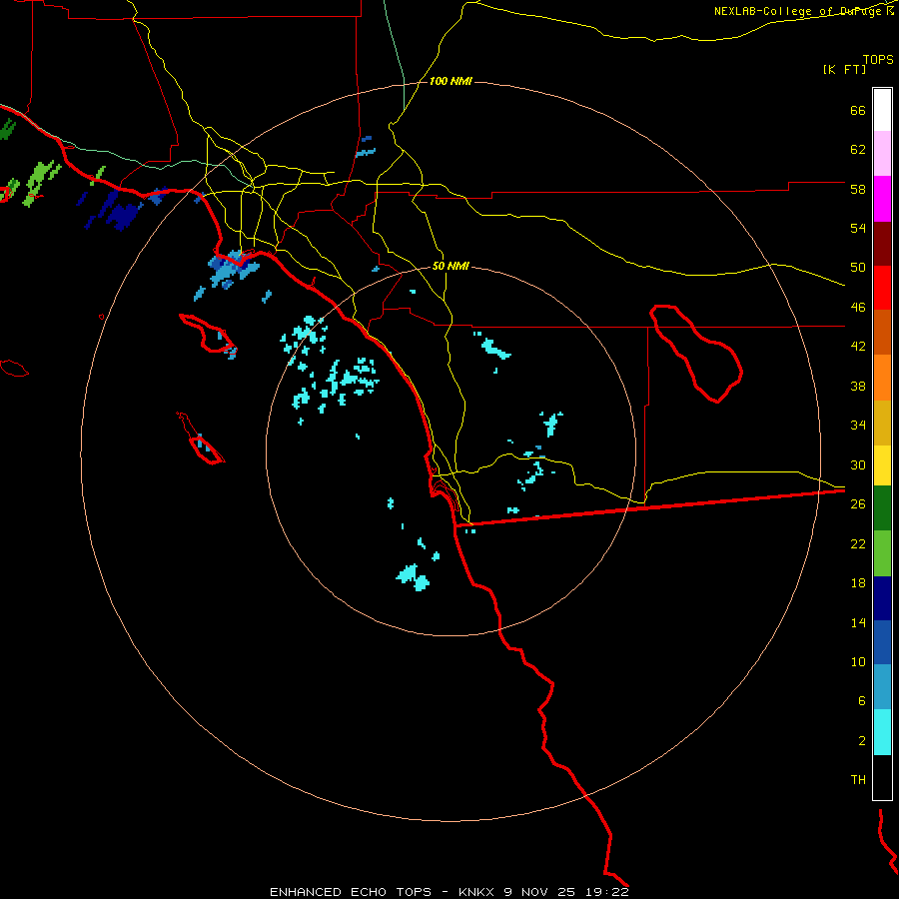899x899 pixels.
Task: Click the white swatch of the tops scale
Action: (x=882, y=110)
